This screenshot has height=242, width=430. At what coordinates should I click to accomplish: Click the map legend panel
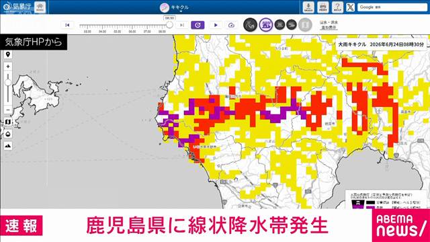tap(387, 200)
